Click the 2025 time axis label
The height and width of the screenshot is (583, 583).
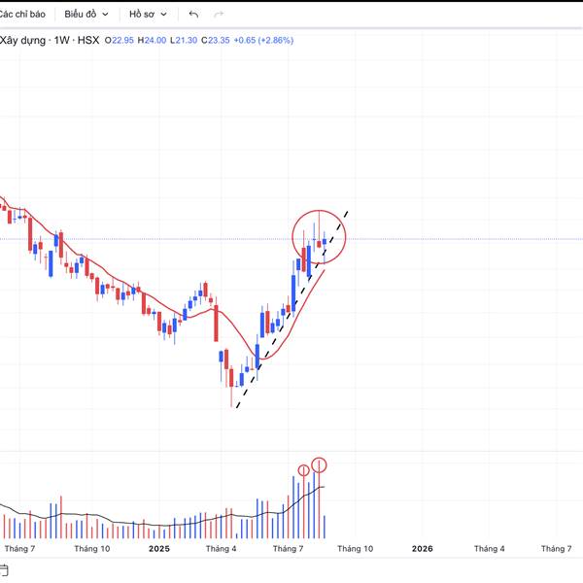click(159, 549)
